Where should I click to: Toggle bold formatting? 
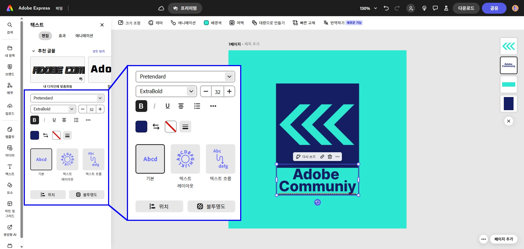point(34,120)
